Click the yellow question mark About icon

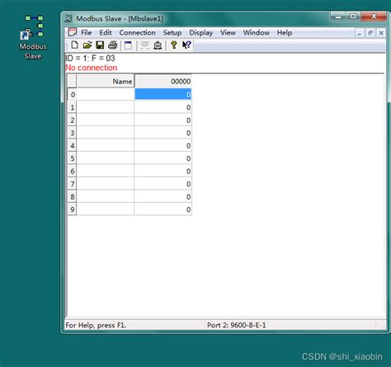[x=174, y=45]
